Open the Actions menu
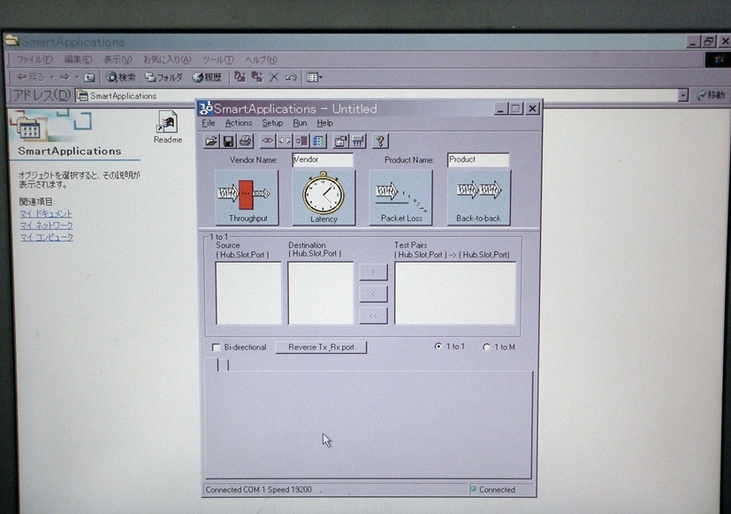Viewport: 731px width, 514px height. click(x=239, y=123)
